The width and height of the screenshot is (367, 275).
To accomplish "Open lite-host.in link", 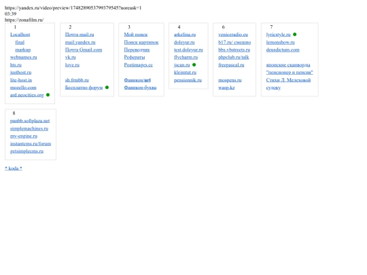I will [x=21, y=80].
